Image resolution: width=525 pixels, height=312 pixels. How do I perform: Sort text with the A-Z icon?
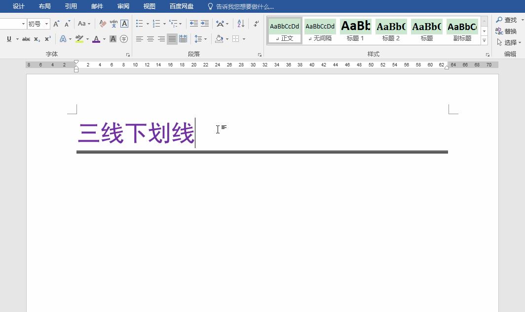(x=241, y=23)
